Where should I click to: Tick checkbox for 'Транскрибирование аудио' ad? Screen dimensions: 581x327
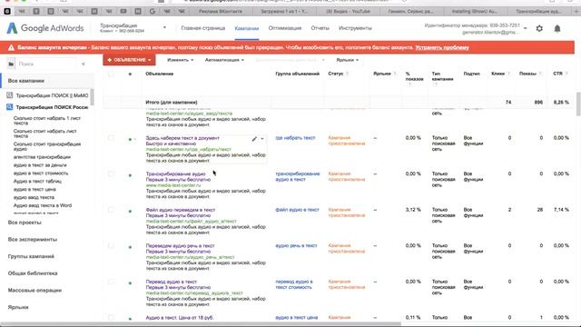[x=111, y=173]
